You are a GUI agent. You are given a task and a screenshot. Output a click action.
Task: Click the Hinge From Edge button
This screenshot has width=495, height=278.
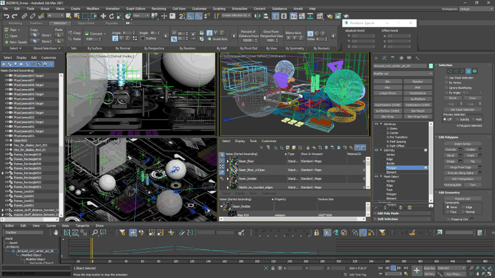pyautogui.click(x=460, y=167)
